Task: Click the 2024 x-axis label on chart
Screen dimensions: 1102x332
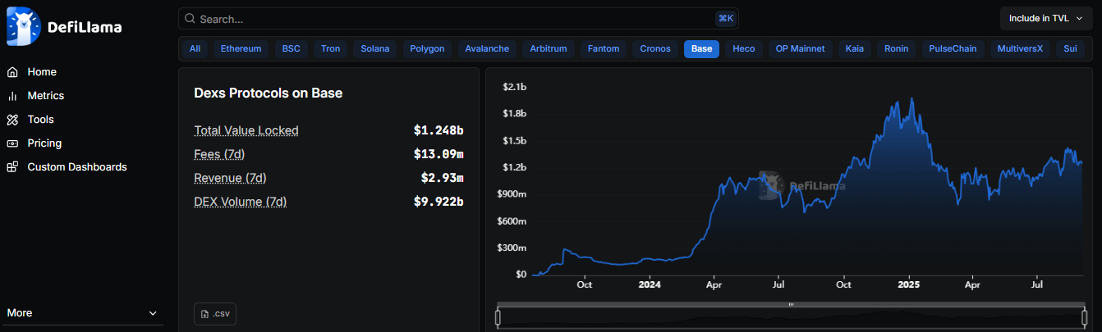Action: point(650,285)
